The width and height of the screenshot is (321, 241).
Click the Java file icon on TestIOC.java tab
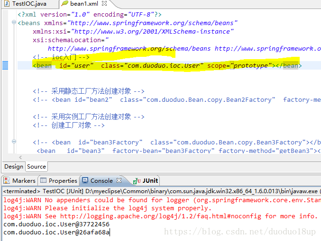click(x=7, y=3)
